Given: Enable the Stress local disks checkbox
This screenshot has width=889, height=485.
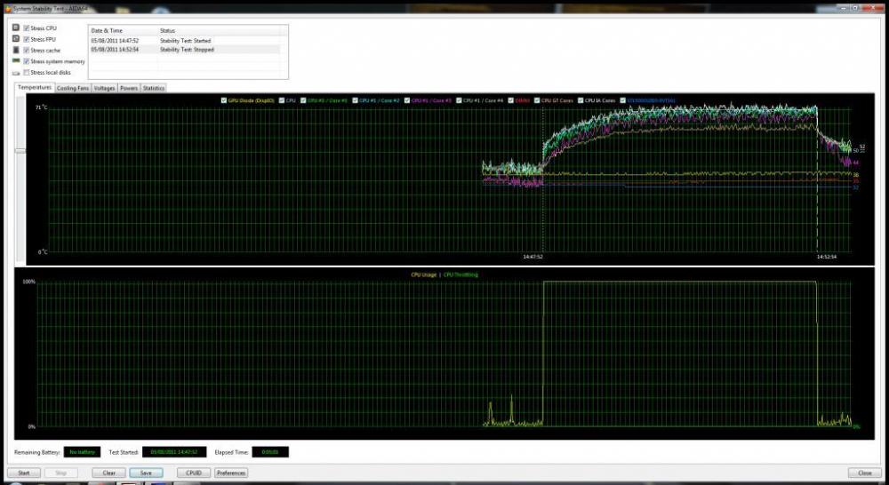Looking at the screenshot, I should pyautogui.click(x=27, y=72).
